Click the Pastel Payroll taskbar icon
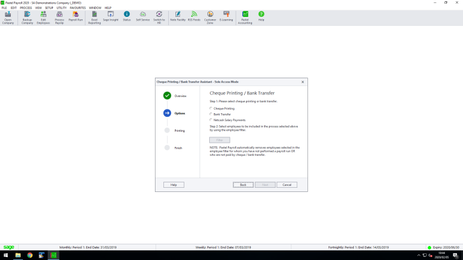This screenshot has height=260, width=463. coord(54,255)
